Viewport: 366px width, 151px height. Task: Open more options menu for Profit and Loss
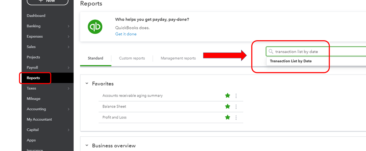(x=236, y=117)
